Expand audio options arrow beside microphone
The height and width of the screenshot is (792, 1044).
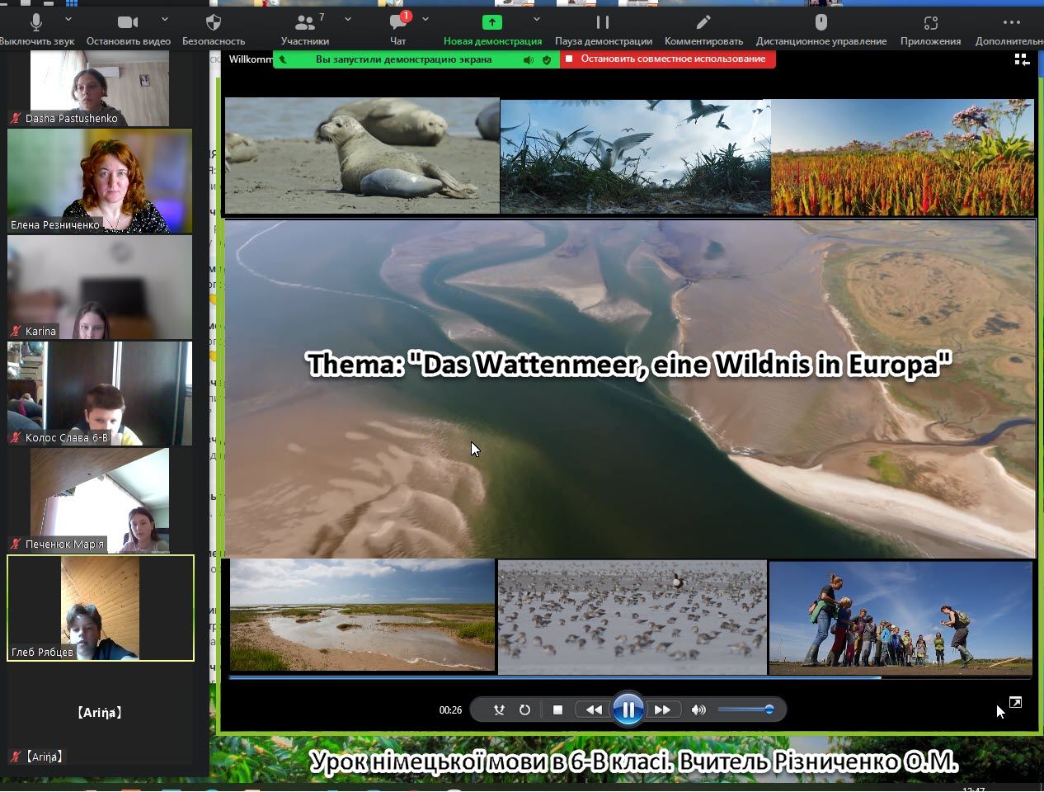68,19
